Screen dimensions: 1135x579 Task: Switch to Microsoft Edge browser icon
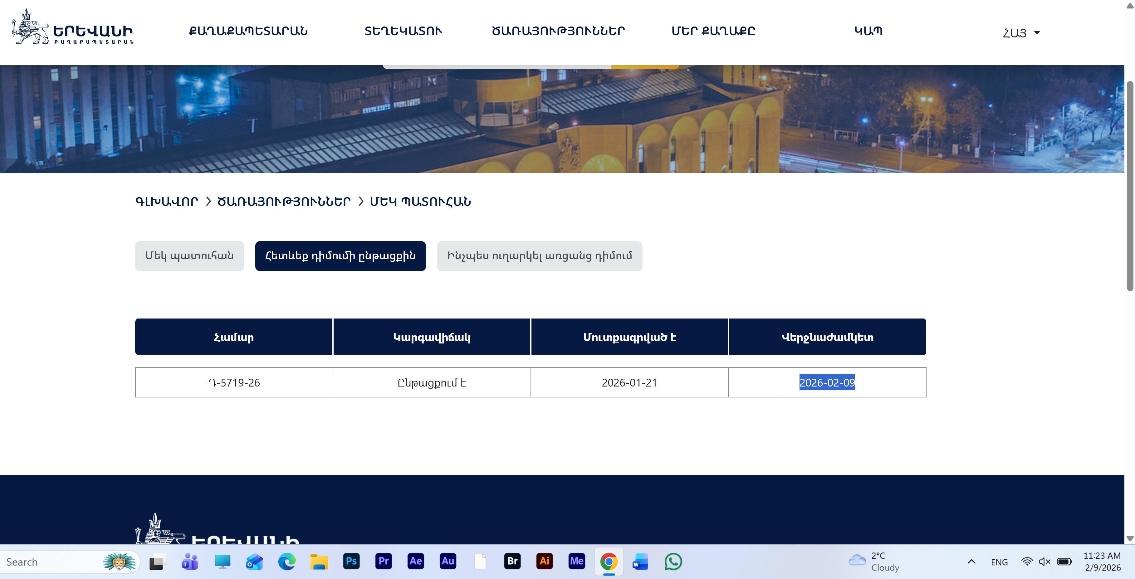[x=287, y=562]
